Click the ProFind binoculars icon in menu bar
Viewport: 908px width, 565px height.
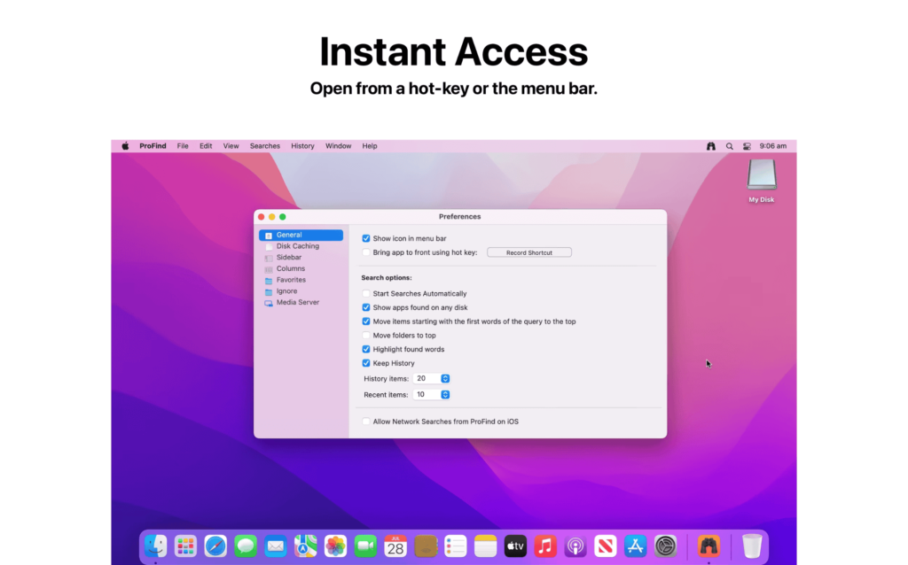pos(710,145)
